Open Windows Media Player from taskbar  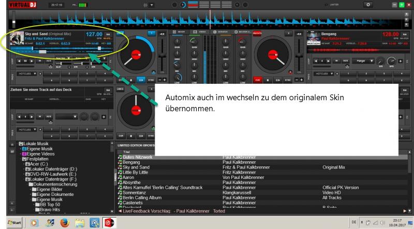(34, 223)
